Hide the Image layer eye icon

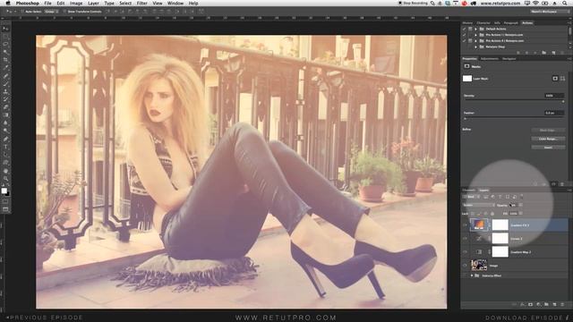(x=465, y=266)
